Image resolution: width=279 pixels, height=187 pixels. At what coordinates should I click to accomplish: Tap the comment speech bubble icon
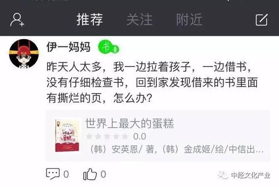[x=53, y=174]
